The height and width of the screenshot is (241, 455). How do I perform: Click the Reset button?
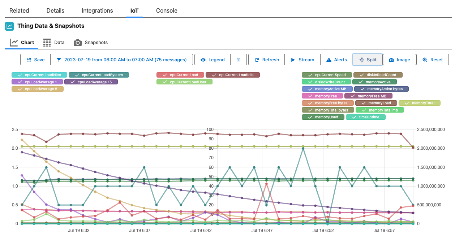pos(433,60)
